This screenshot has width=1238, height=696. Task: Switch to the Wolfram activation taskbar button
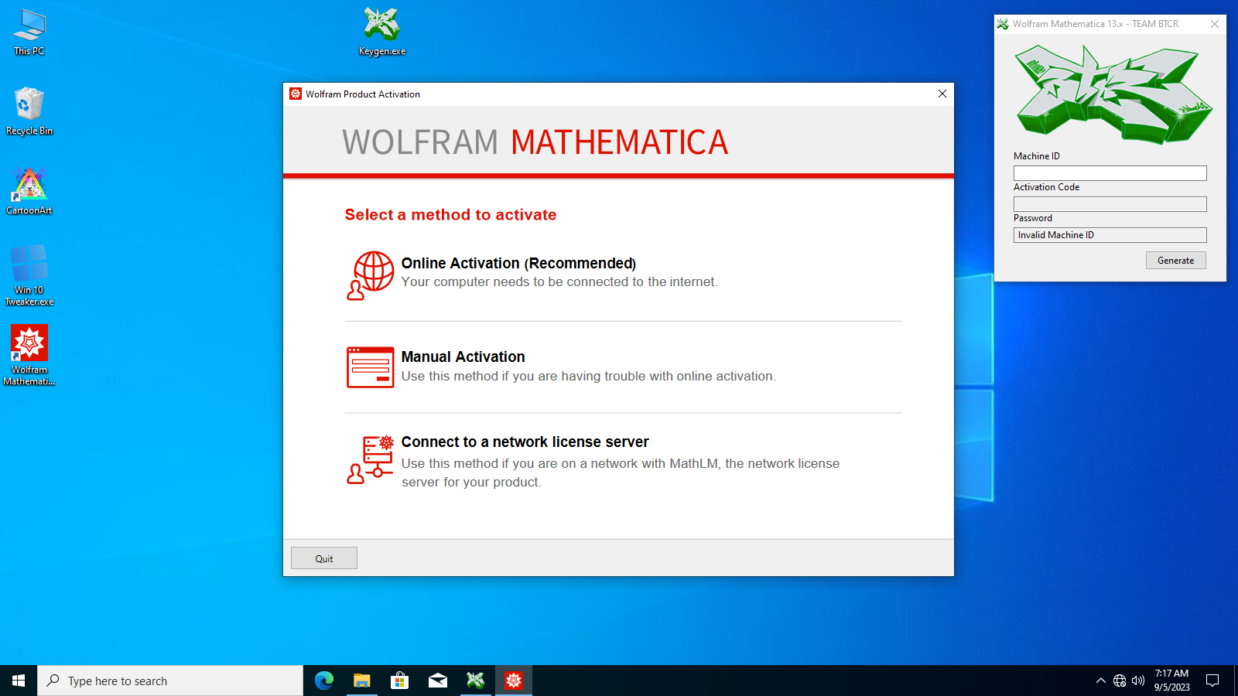pos(514,681)
